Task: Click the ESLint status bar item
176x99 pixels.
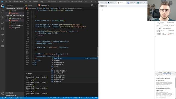Action: click(x=81, y=98)
